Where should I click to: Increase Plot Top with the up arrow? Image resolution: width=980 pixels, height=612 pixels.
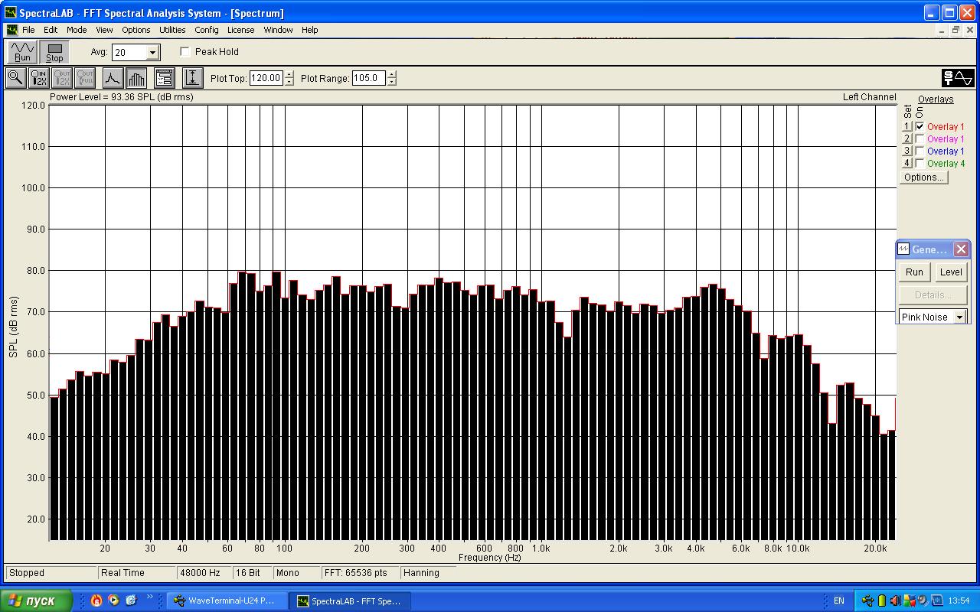coord(289,74)
